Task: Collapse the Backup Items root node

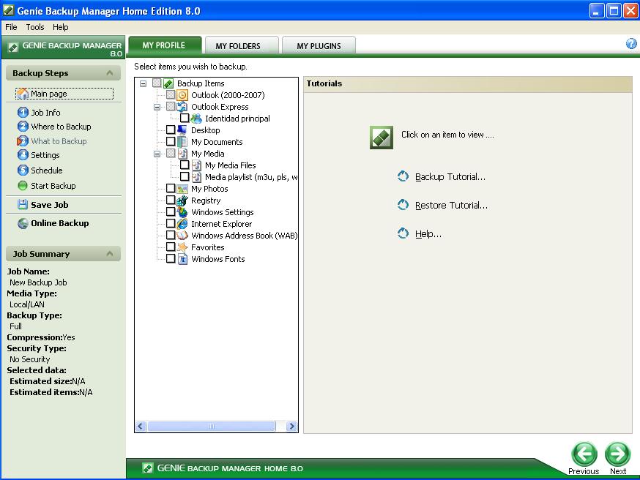Action: click(x=144, y=83)
